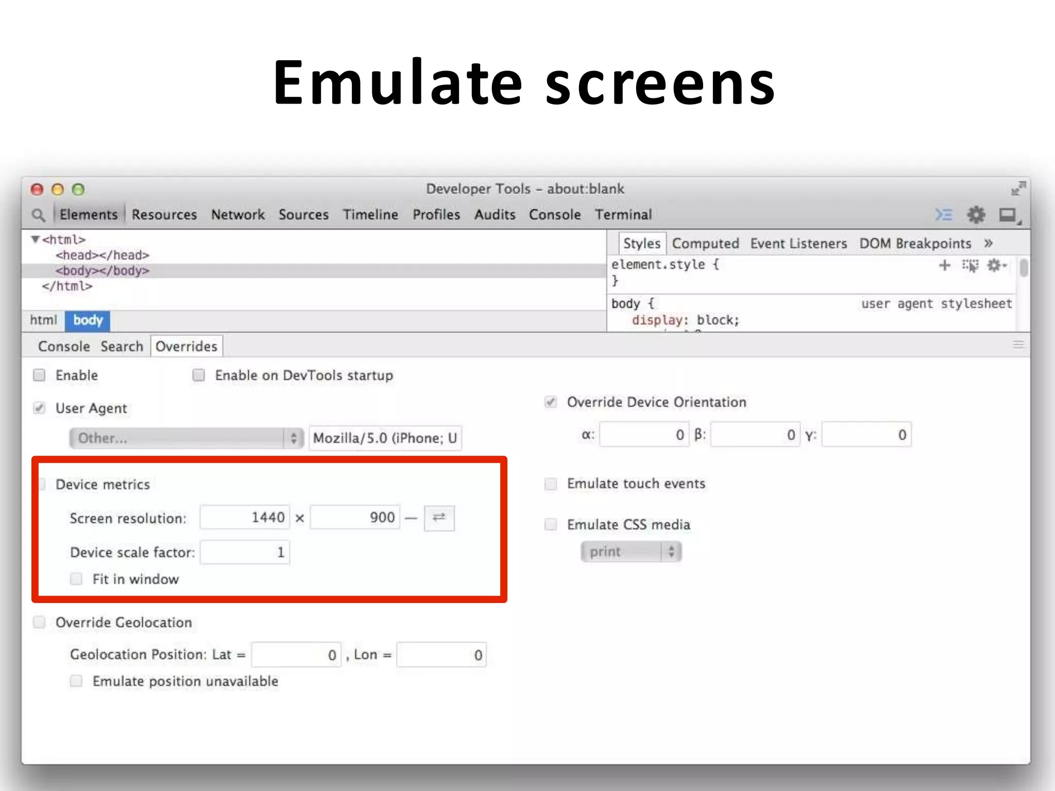
Task: Select the Event Listeners tab
Action: coord(798,243)
